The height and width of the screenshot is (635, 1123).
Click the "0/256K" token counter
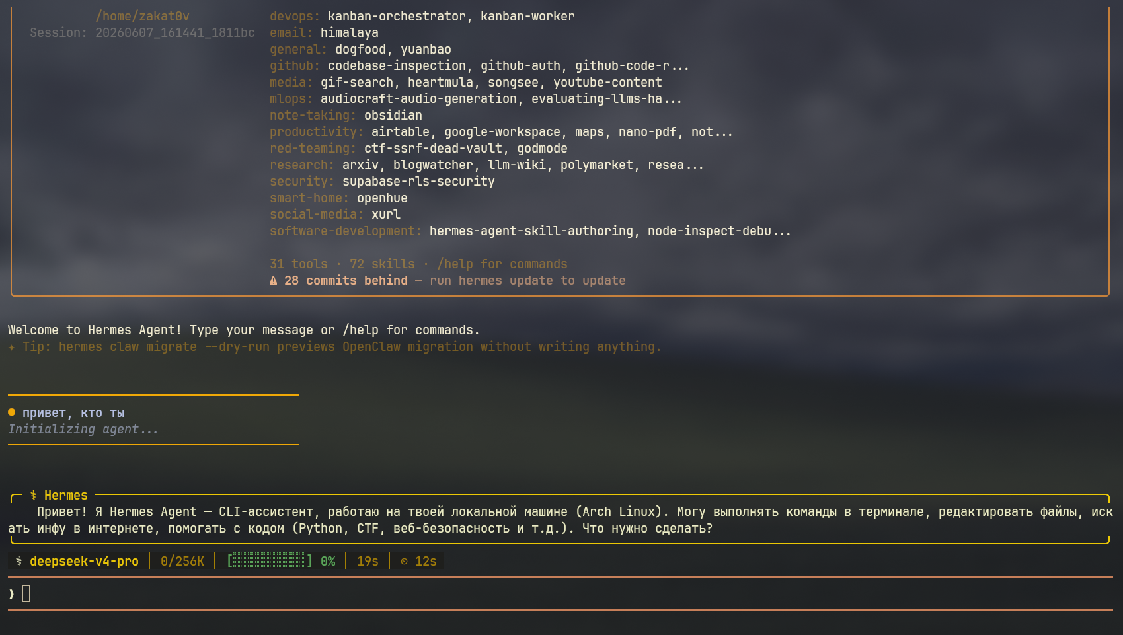pos(182,562)
